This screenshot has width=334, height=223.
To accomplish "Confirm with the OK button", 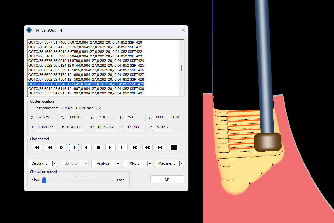I will tap(167, 179).
